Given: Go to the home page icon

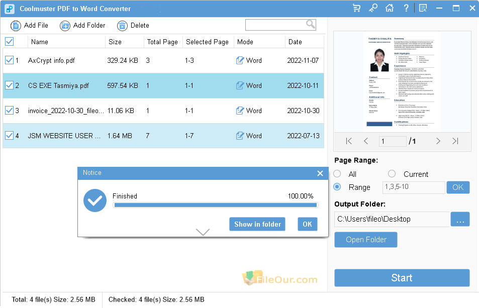Looking at the screenshot, I should tap(389, 8).
